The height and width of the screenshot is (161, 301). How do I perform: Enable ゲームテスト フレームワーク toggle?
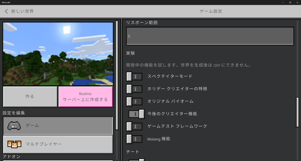134,126
